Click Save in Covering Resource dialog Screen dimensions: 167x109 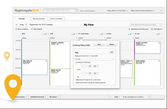(x=99, y=44)
